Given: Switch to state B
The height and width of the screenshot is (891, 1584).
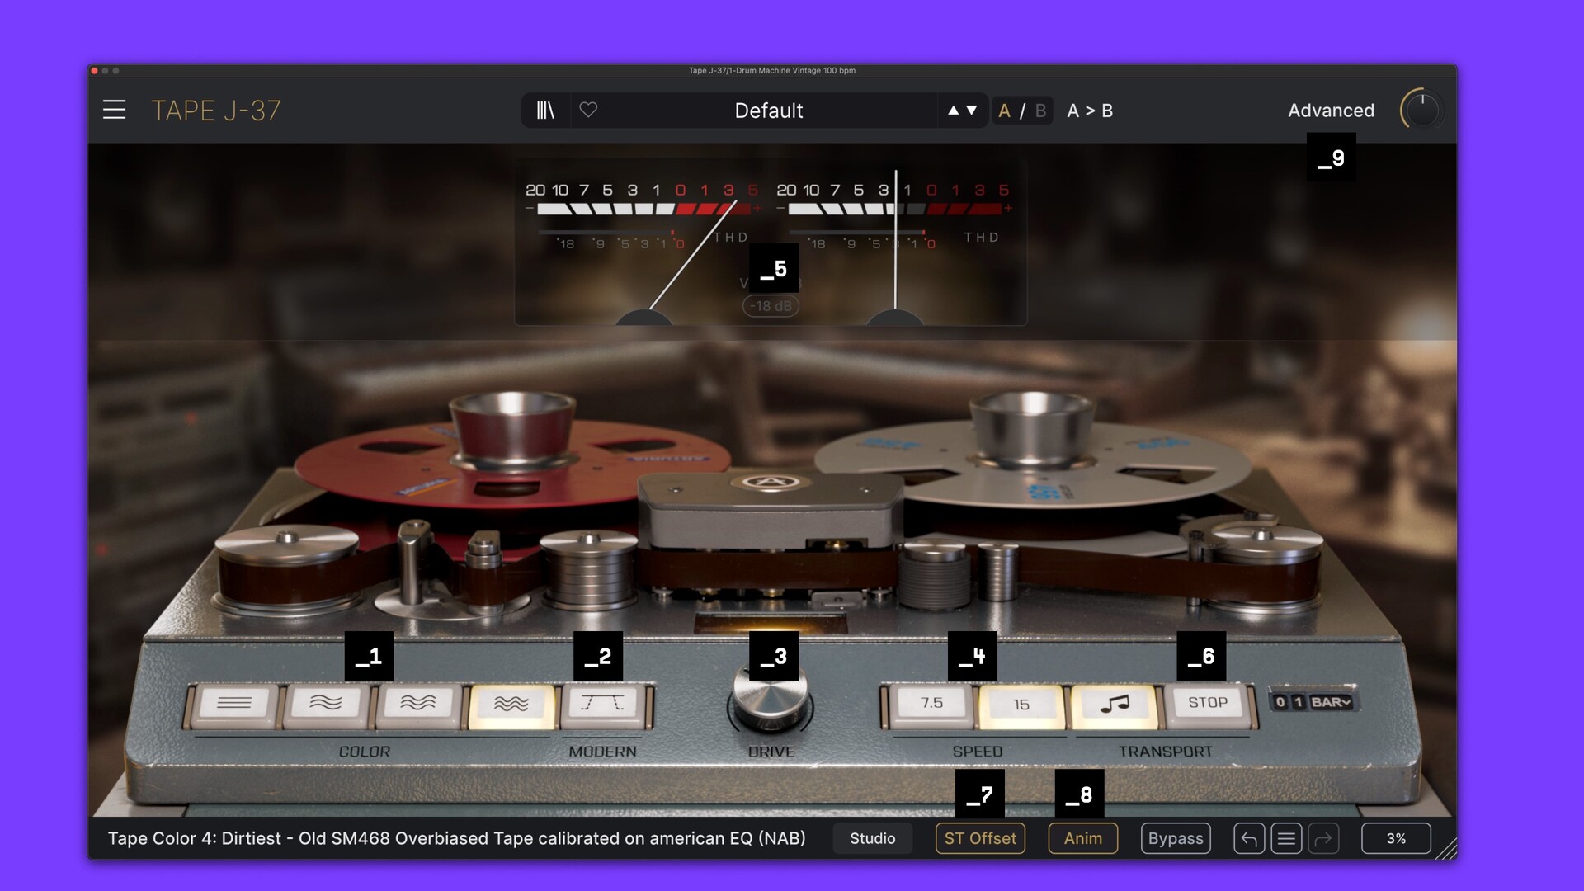Looking at the screenshot, I should 1040,111.
